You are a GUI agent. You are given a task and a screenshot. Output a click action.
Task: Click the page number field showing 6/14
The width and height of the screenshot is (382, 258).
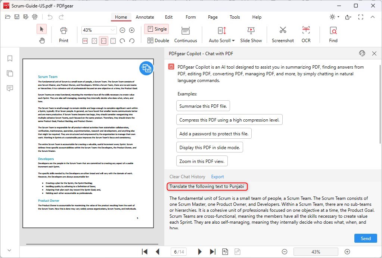179,252
